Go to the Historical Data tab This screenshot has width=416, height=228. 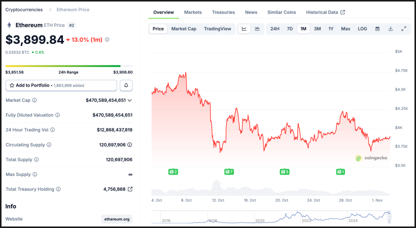point(325,12)
